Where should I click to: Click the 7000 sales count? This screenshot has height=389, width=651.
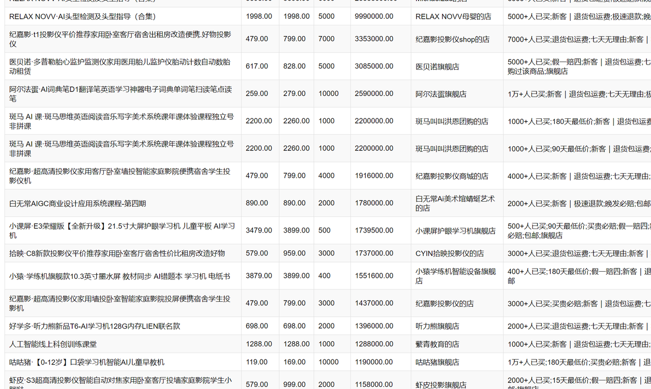[327, 39]
